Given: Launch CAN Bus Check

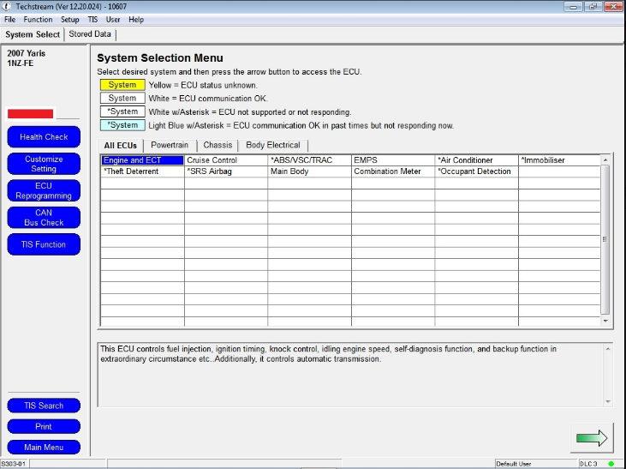Looking at the screenshot, I should [x=44, y=218].
